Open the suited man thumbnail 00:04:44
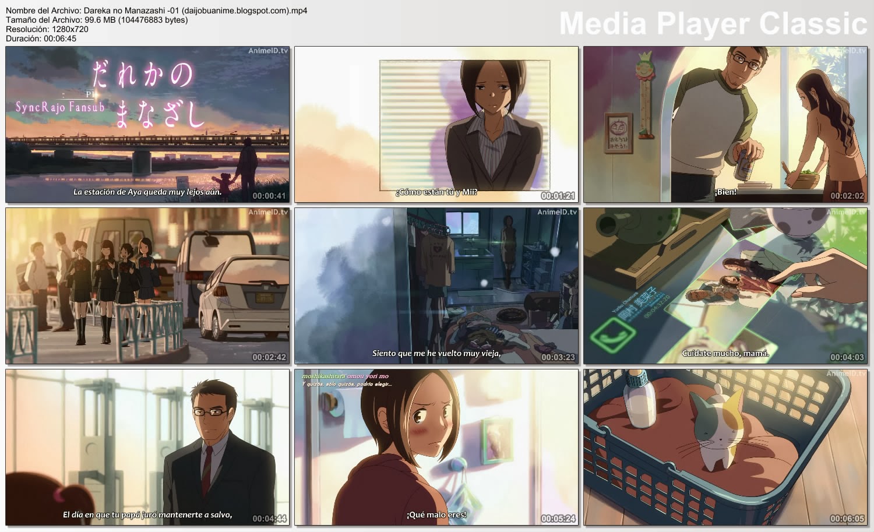 pyautogui.click(x=147, y=448)
